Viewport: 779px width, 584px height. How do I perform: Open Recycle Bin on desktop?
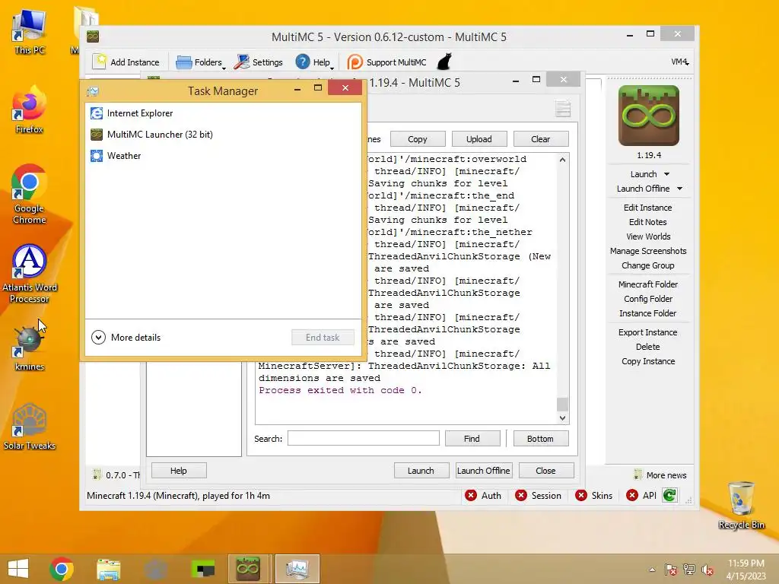pos(741,506)
